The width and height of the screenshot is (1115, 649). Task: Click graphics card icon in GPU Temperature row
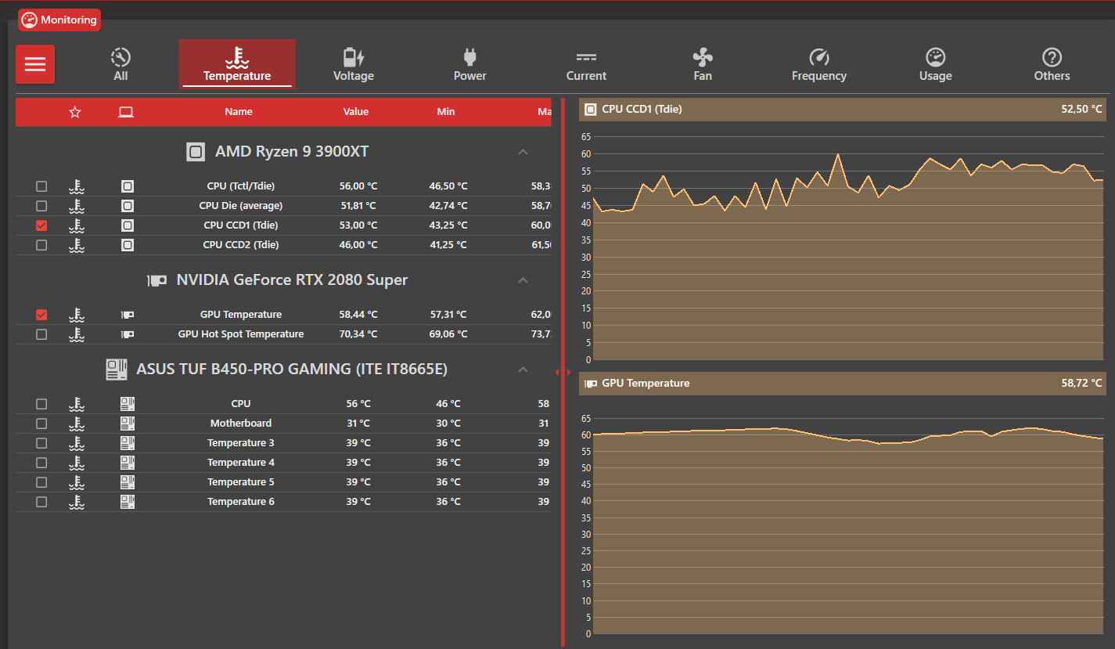(128, 315)
